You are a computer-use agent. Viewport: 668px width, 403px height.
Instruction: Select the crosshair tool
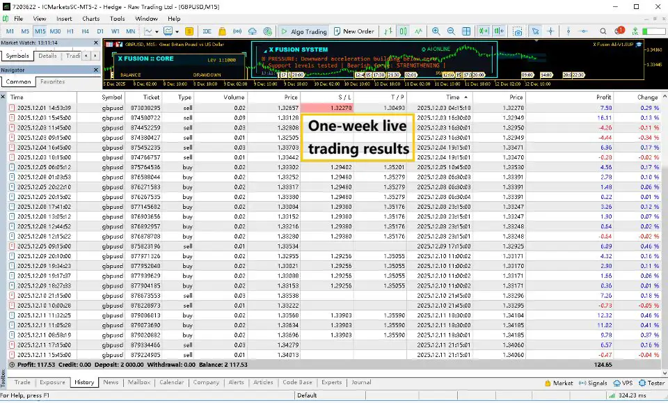[551, 31]
